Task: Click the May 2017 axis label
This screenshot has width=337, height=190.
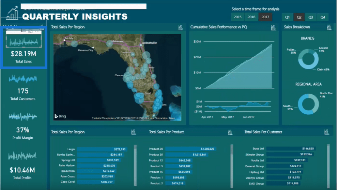Action: 228,117
